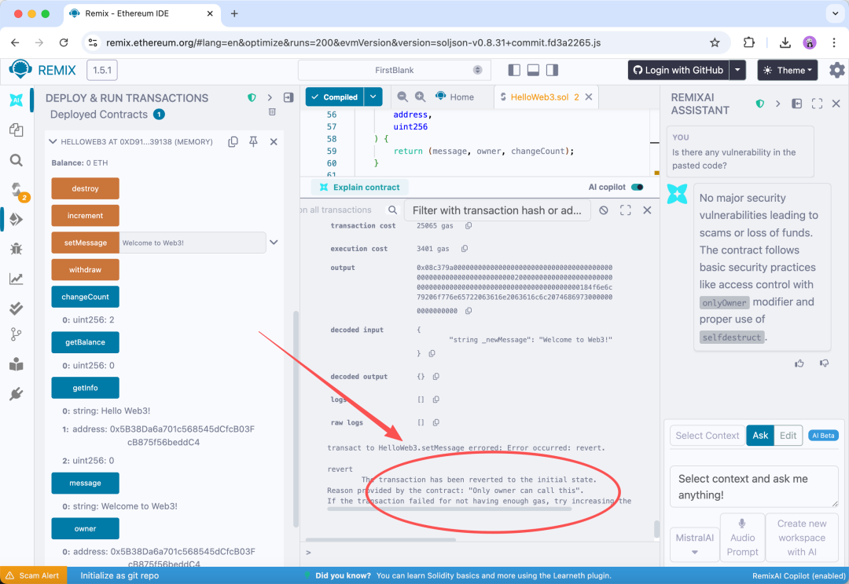849x584 pixels.
Task: Expand Deploy & Run panel arrow
Action: (x=270, y=98)
